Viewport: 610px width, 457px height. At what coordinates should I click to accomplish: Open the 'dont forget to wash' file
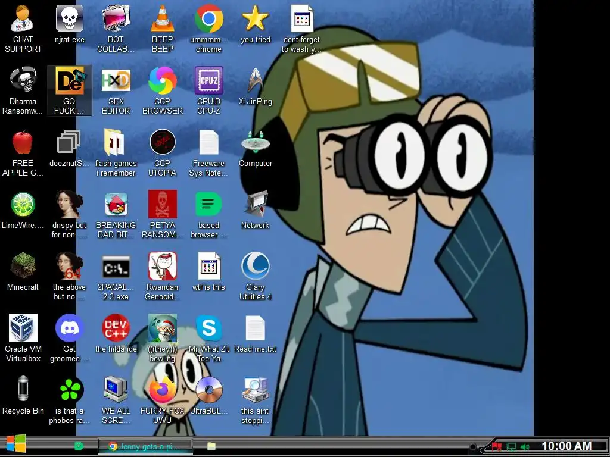pos(301,29)
